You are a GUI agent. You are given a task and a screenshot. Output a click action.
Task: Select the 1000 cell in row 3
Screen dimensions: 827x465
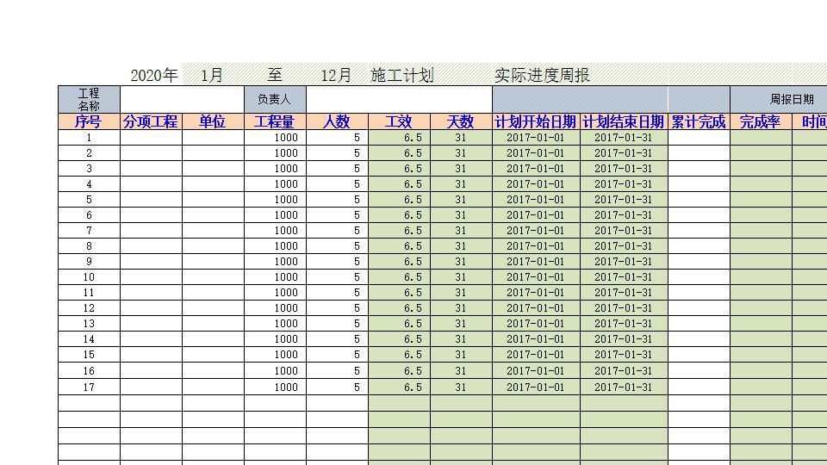tap(275, 169)
